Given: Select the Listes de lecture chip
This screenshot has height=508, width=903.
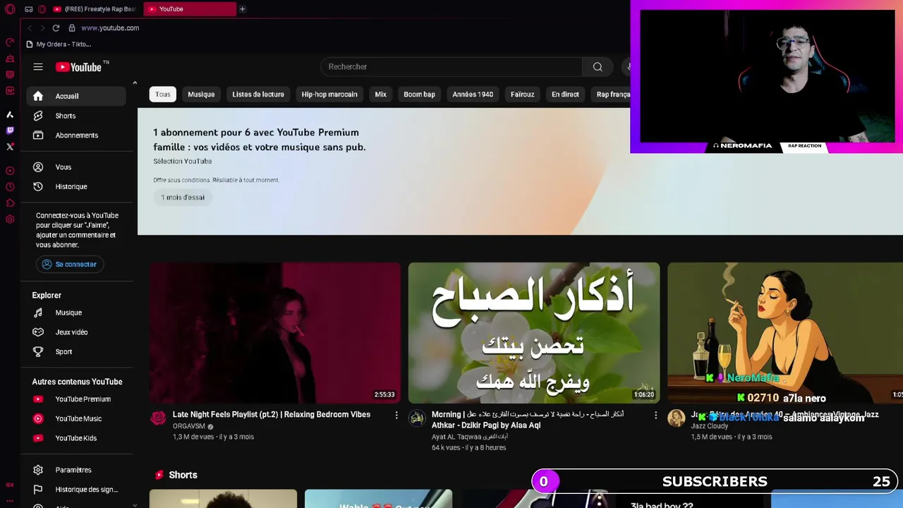Looking at the screenshot, I should [x=258, y=95].
